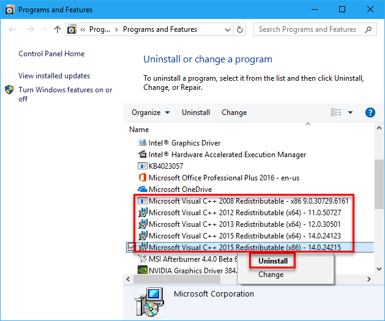Choose Change from the context menu
385x321 pixels.
(271, 275)
